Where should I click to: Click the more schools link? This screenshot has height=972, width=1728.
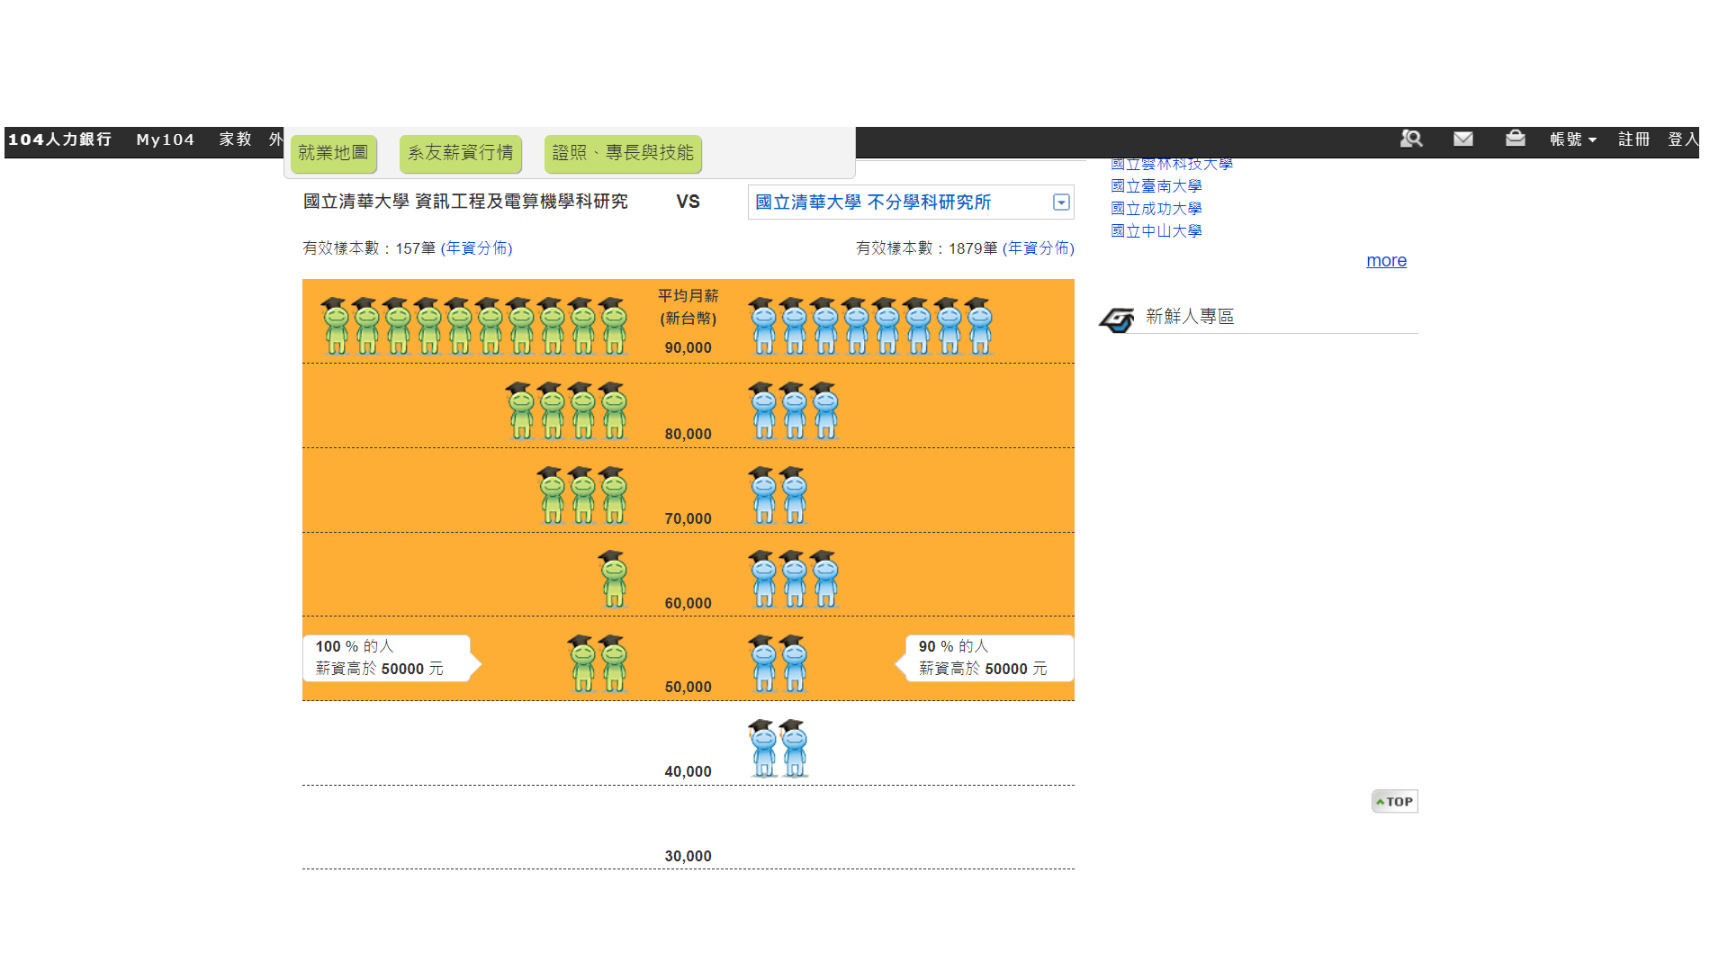click(1386, 261)
